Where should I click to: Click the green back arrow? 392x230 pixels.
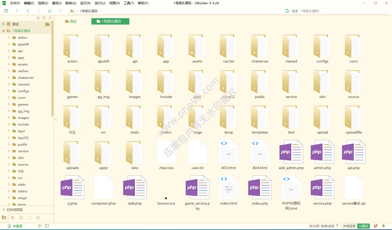(x=28, y=11)
